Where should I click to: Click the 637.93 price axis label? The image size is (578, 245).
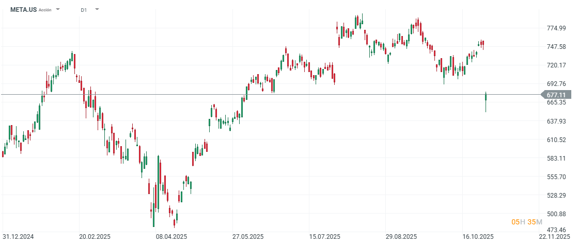tap(556, 121)
